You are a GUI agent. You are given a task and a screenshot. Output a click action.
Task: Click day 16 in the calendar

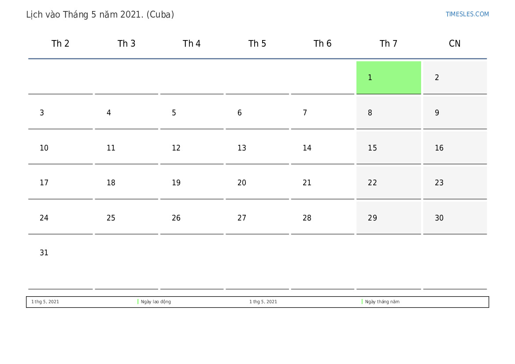click(x=455, y=148)
